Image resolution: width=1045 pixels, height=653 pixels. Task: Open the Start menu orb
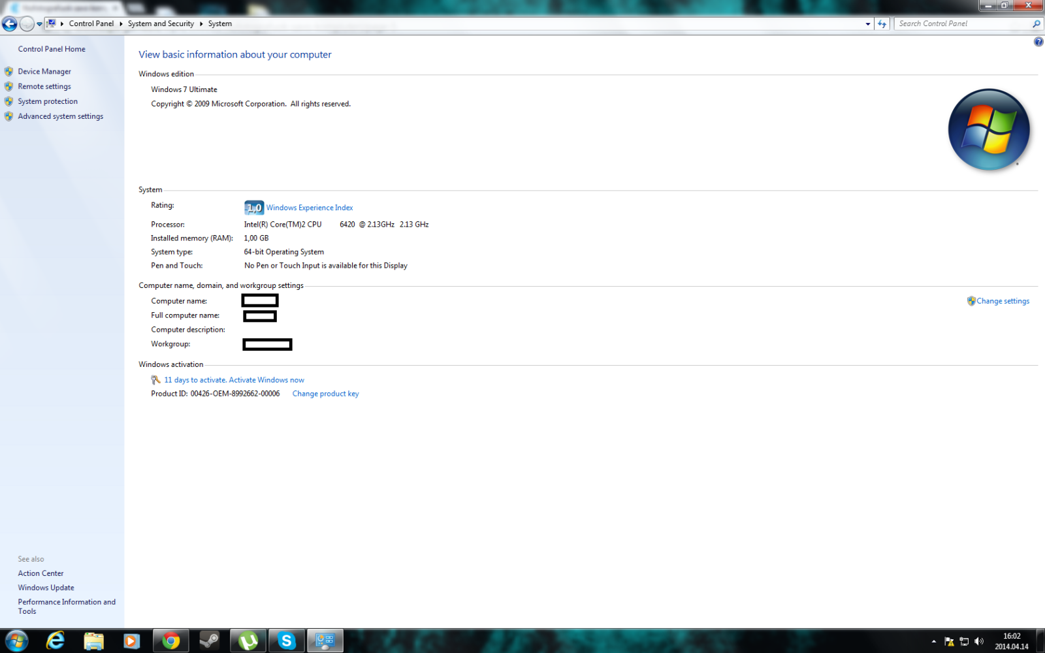[x=16, y=641]
